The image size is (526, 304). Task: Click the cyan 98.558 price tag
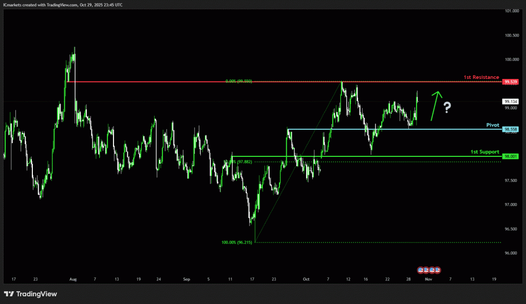tap(511, 129)
